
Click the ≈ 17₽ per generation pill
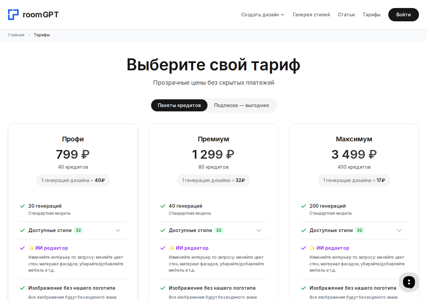click(354, 180)
